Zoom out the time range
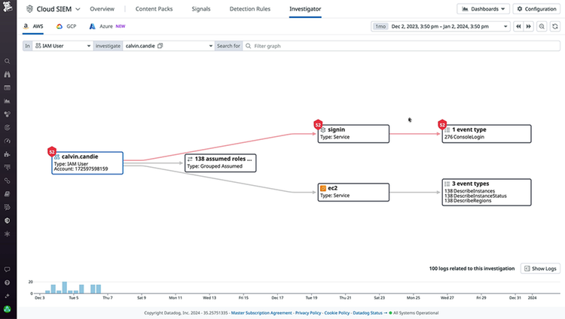 [x=542, y=26]
